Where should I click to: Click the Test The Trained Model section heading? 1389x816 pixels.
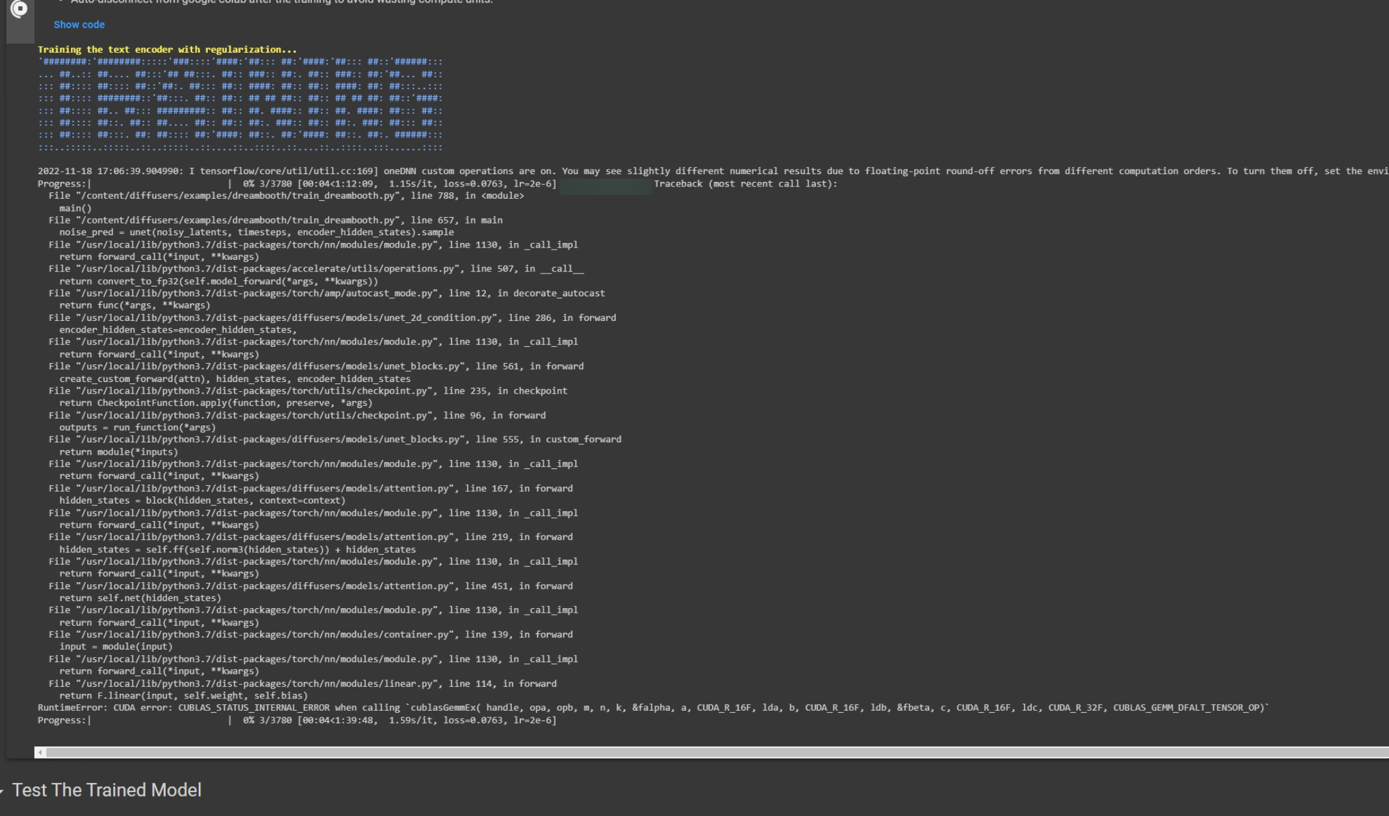tap(108, 791)
